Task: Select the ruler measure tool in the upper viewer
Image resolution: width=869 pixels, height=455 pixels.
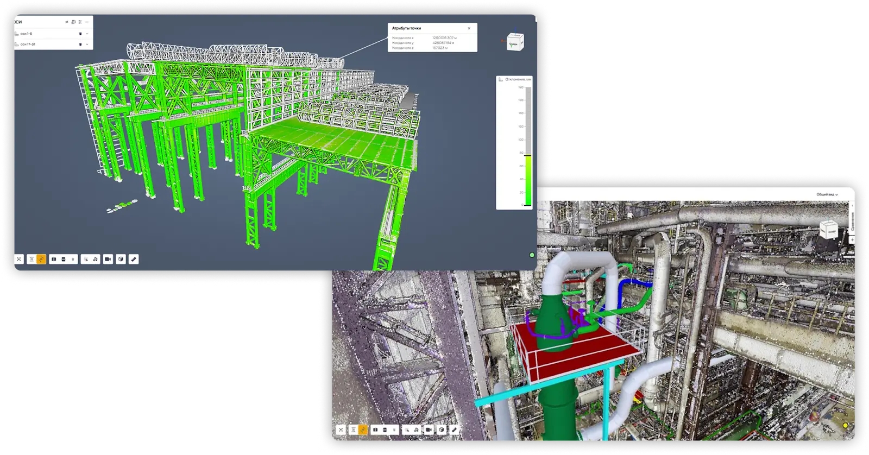Action: 134,260
